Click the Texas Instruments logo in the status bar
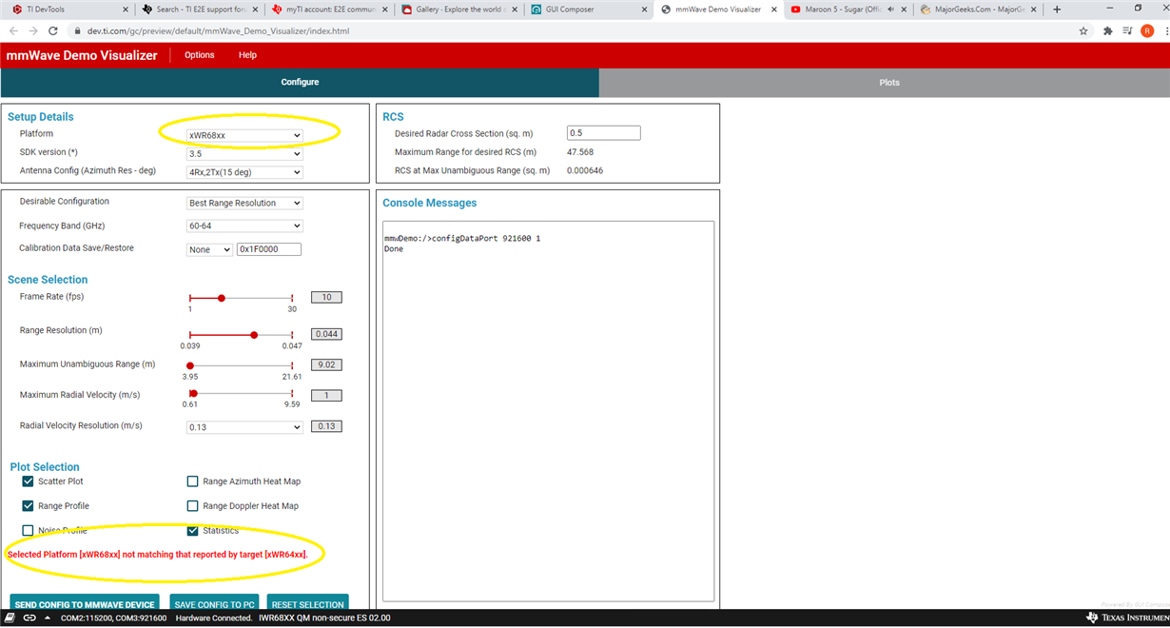The height and width of the screenshot is (628, 1170). (1127, 618)
